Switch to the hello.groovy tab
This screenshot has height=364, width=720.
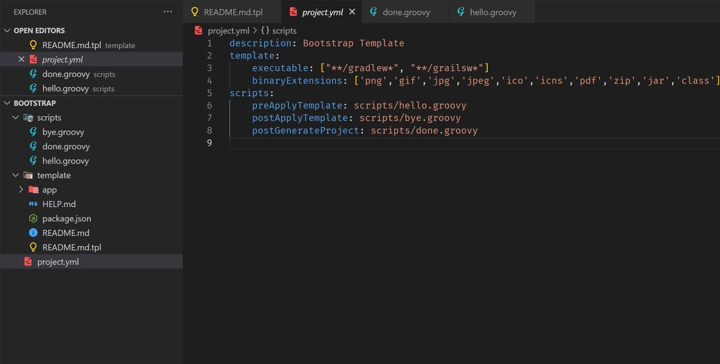coord(493,12)
